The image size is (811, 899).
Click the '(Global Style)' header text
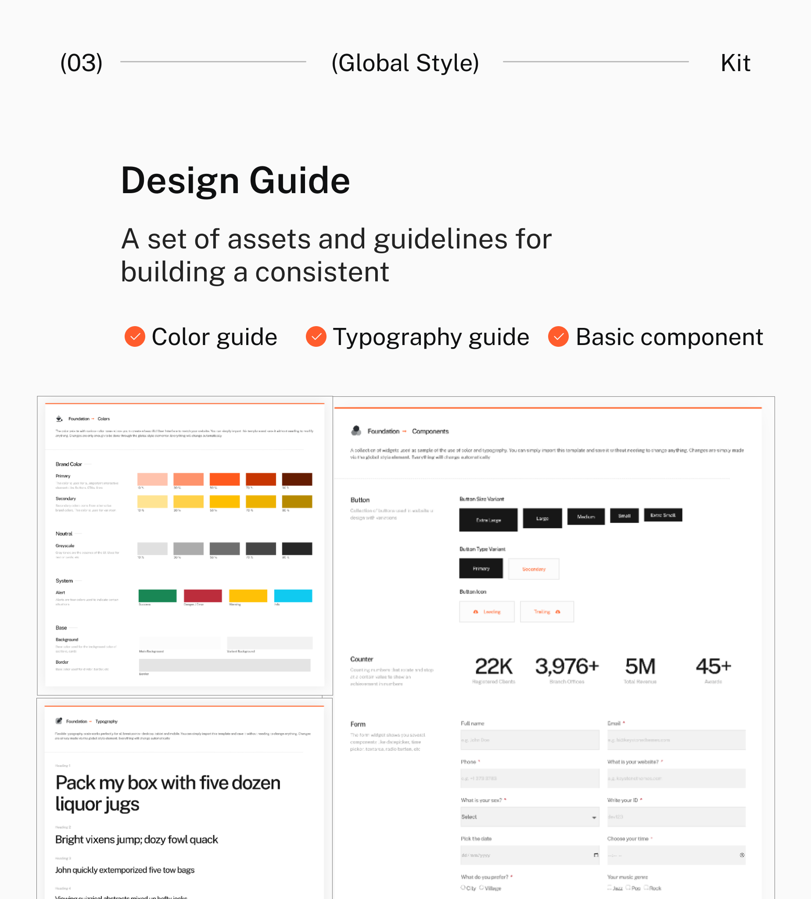point(405,62)
